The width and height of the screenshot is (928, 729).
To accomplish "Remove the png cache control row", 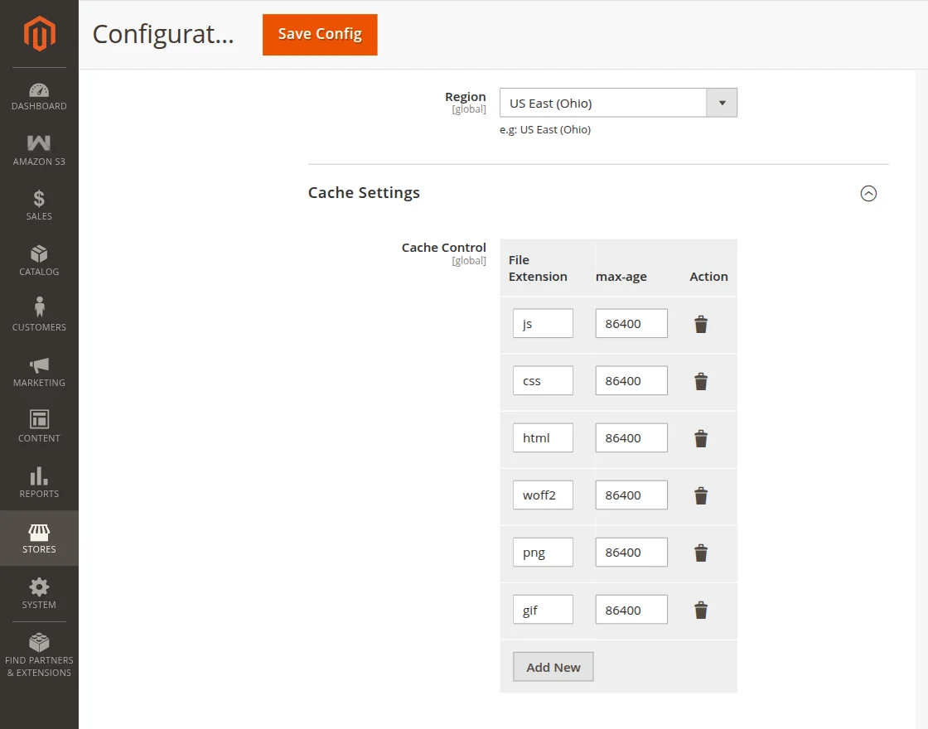I will [701, 553].
